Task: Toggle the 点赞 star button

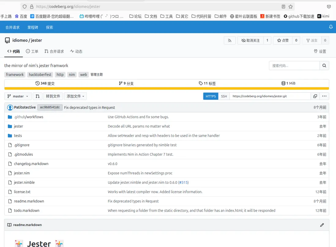Action: [x=283, y=40]
